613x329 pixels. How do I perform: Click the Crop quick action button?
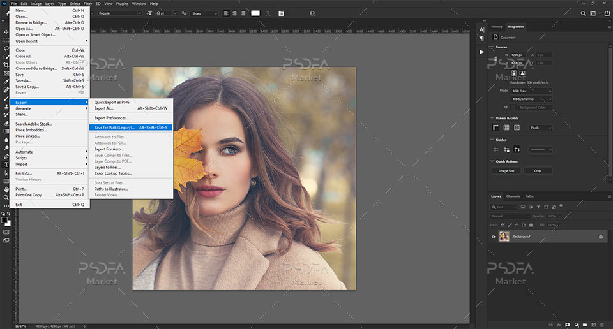point(538,171)
